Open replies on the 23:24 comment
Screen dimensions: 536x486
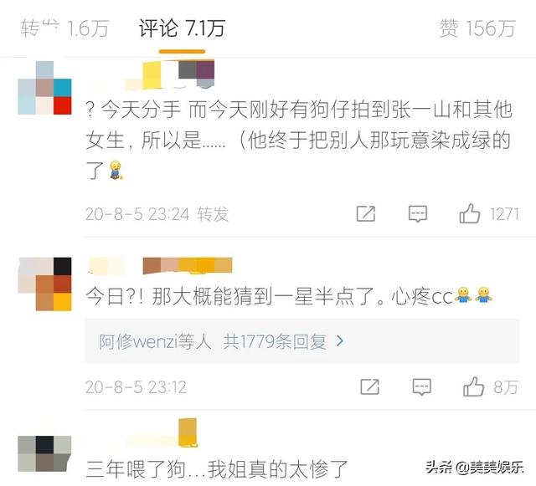(x=418, y=214)
